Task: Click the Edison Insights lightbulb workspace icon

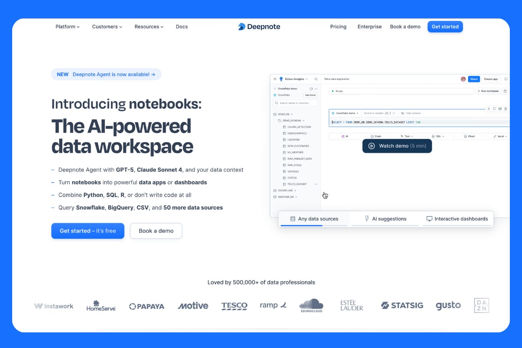Action: click(x=281, y=79)
